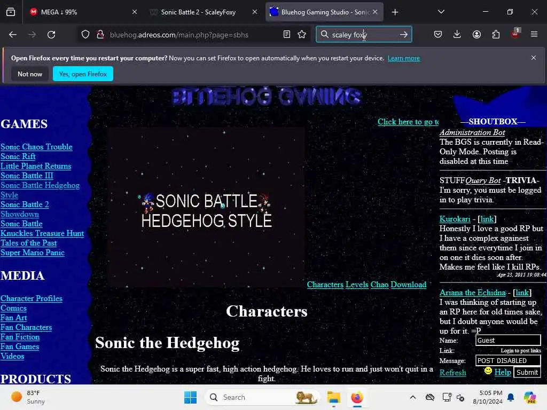The height and width of the screenshot is (410, 547).
Task: Open the Comics link
Action: (x=13, y=308)
